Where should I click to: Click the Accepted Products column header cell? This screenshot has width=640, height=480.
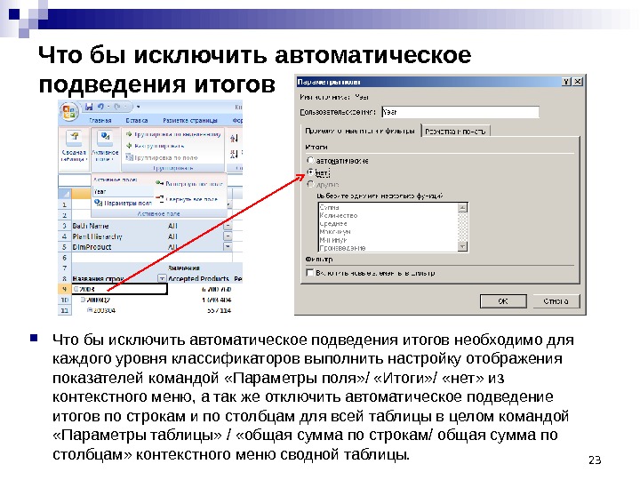(199, 279)
